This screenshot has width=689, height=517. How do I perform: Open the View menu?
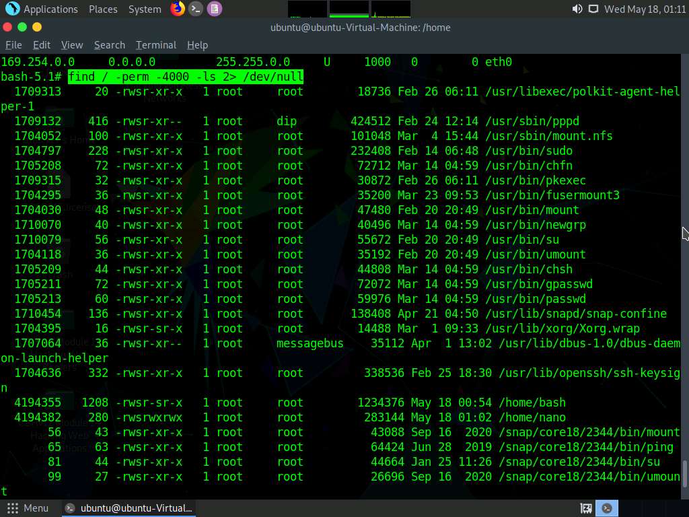tap(72, 45)
